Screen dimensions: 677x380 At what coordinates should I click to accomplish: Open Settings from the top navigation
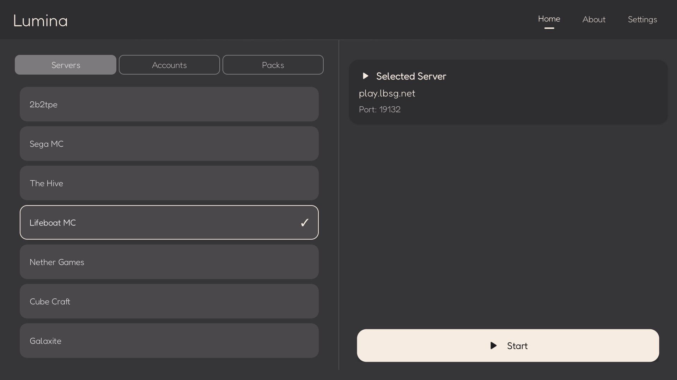pos(642,20)
